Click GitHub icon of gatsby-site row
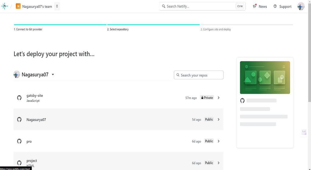Viewport: 311px width, 170px height. pyautogui.click(x=19, y=98)
